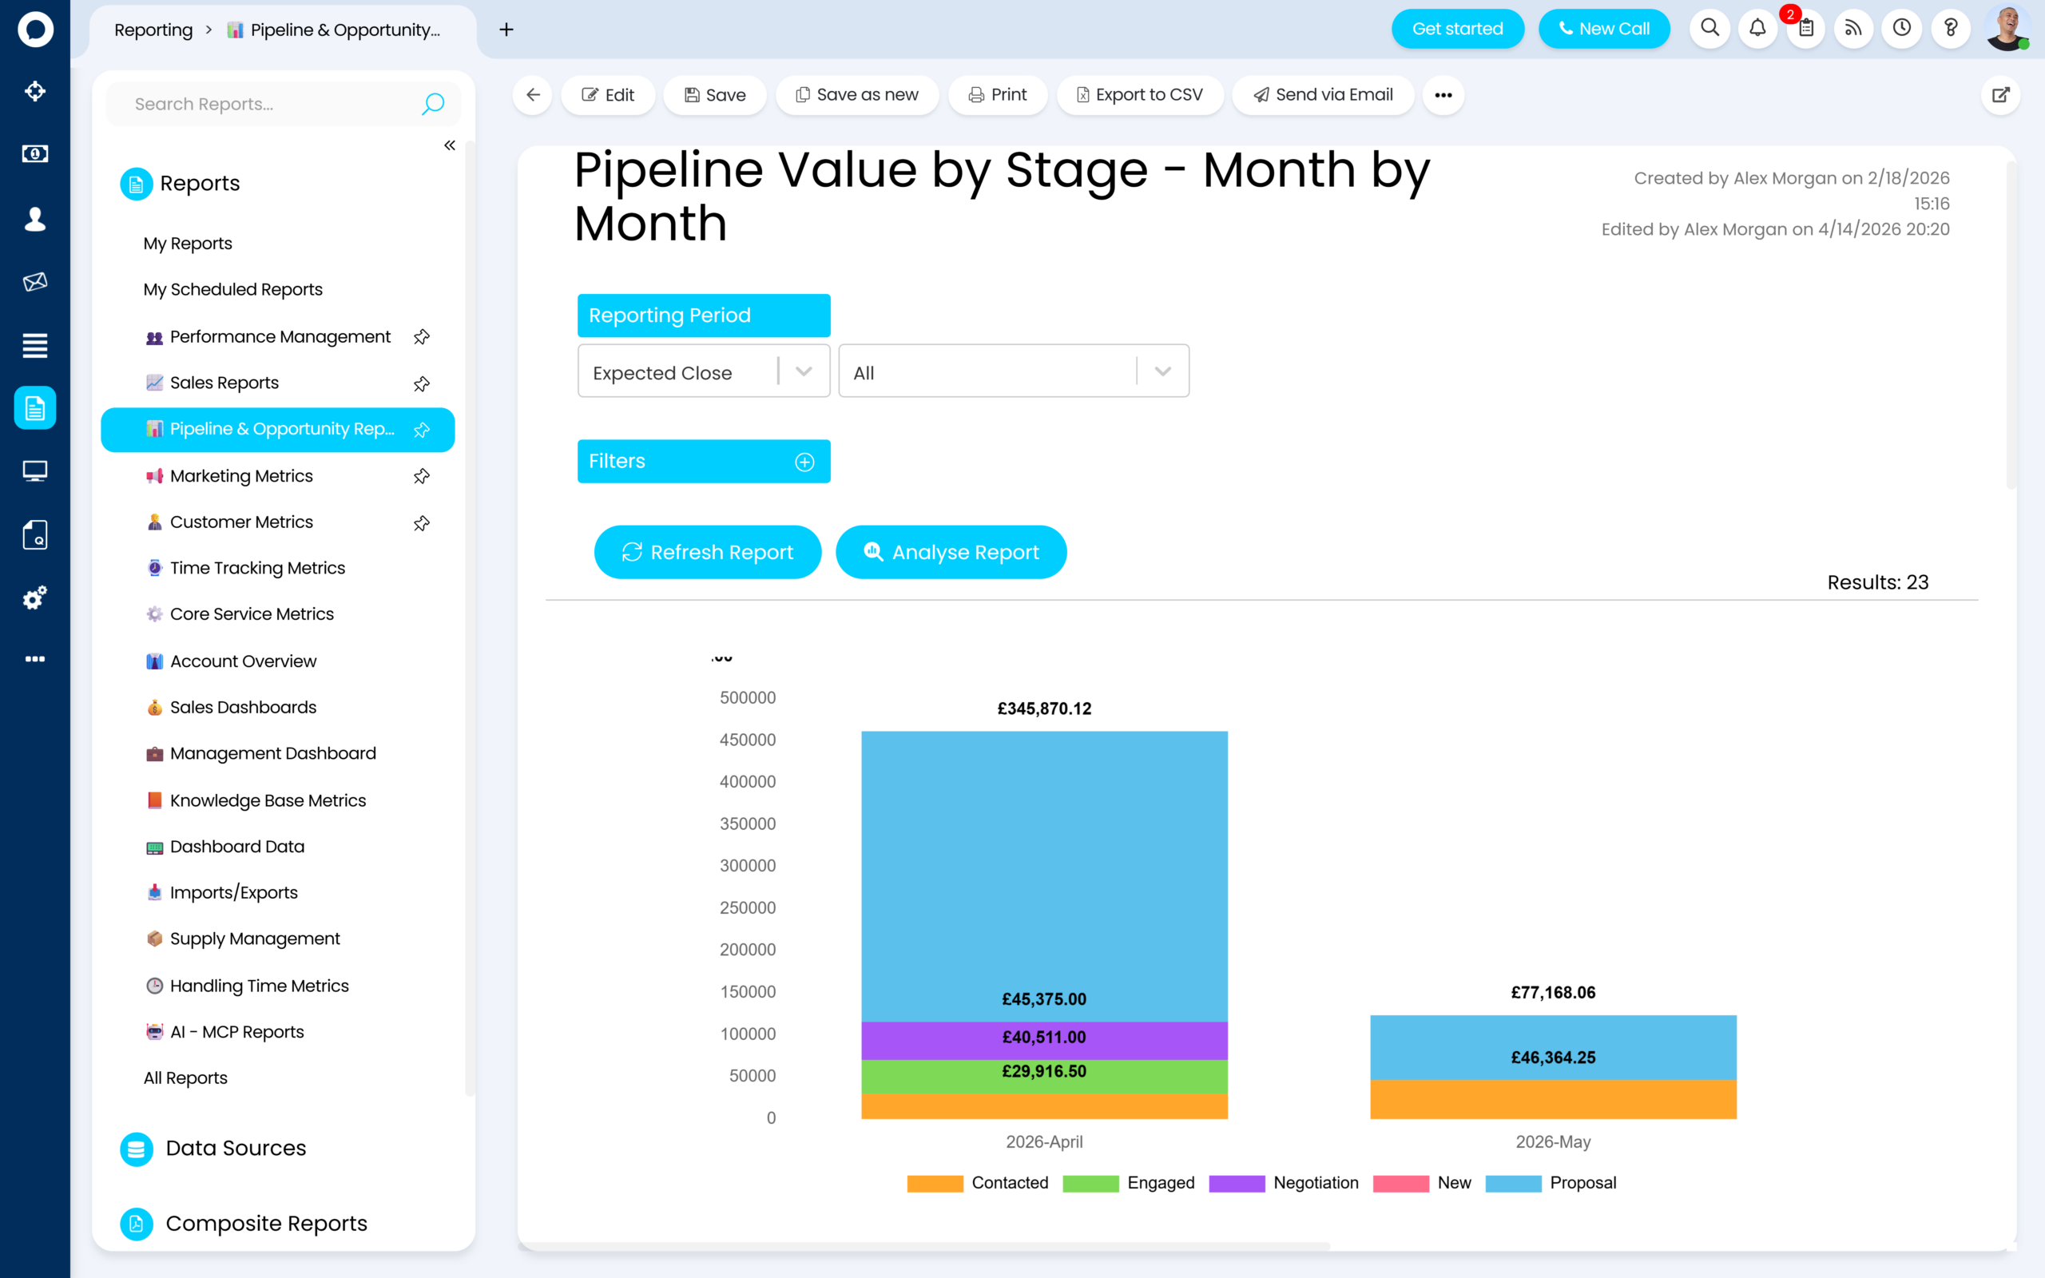Screen dimensions: 2045x1278
Task: Click the Search Reports input field
Action: click(x=283, y=104)
